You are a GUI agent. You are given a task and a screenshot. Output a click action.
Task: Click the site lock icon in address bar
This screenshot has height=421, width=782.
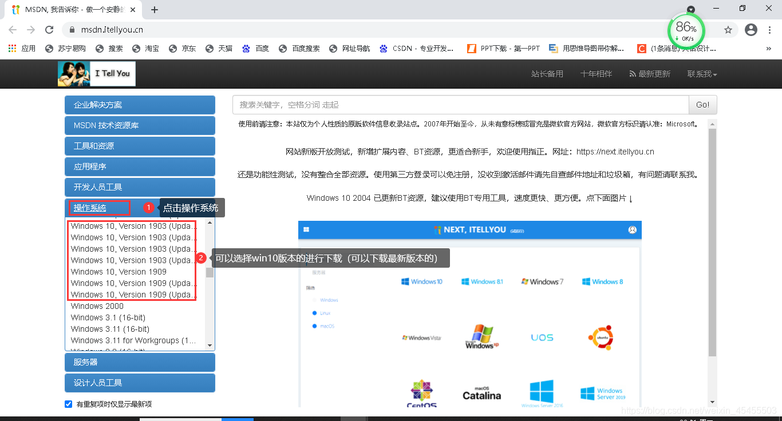72,30
